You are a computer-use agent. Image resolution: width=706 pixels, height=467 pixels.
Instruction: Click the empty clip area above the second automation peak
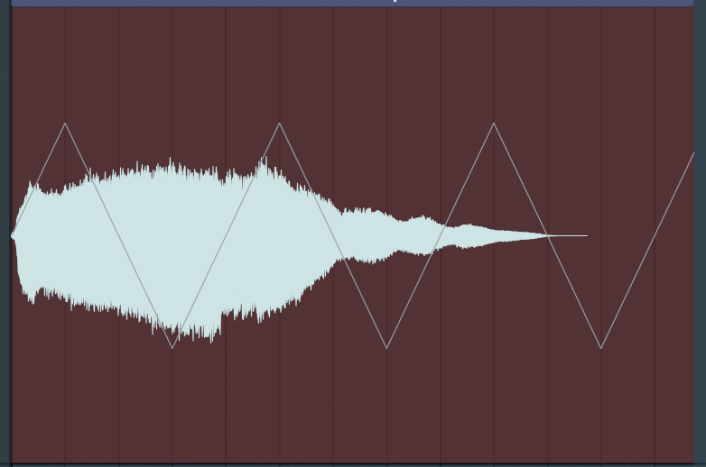coord(279,63)
